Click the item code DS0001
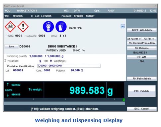This screenshot has width=161, height=127. point(25,47)
